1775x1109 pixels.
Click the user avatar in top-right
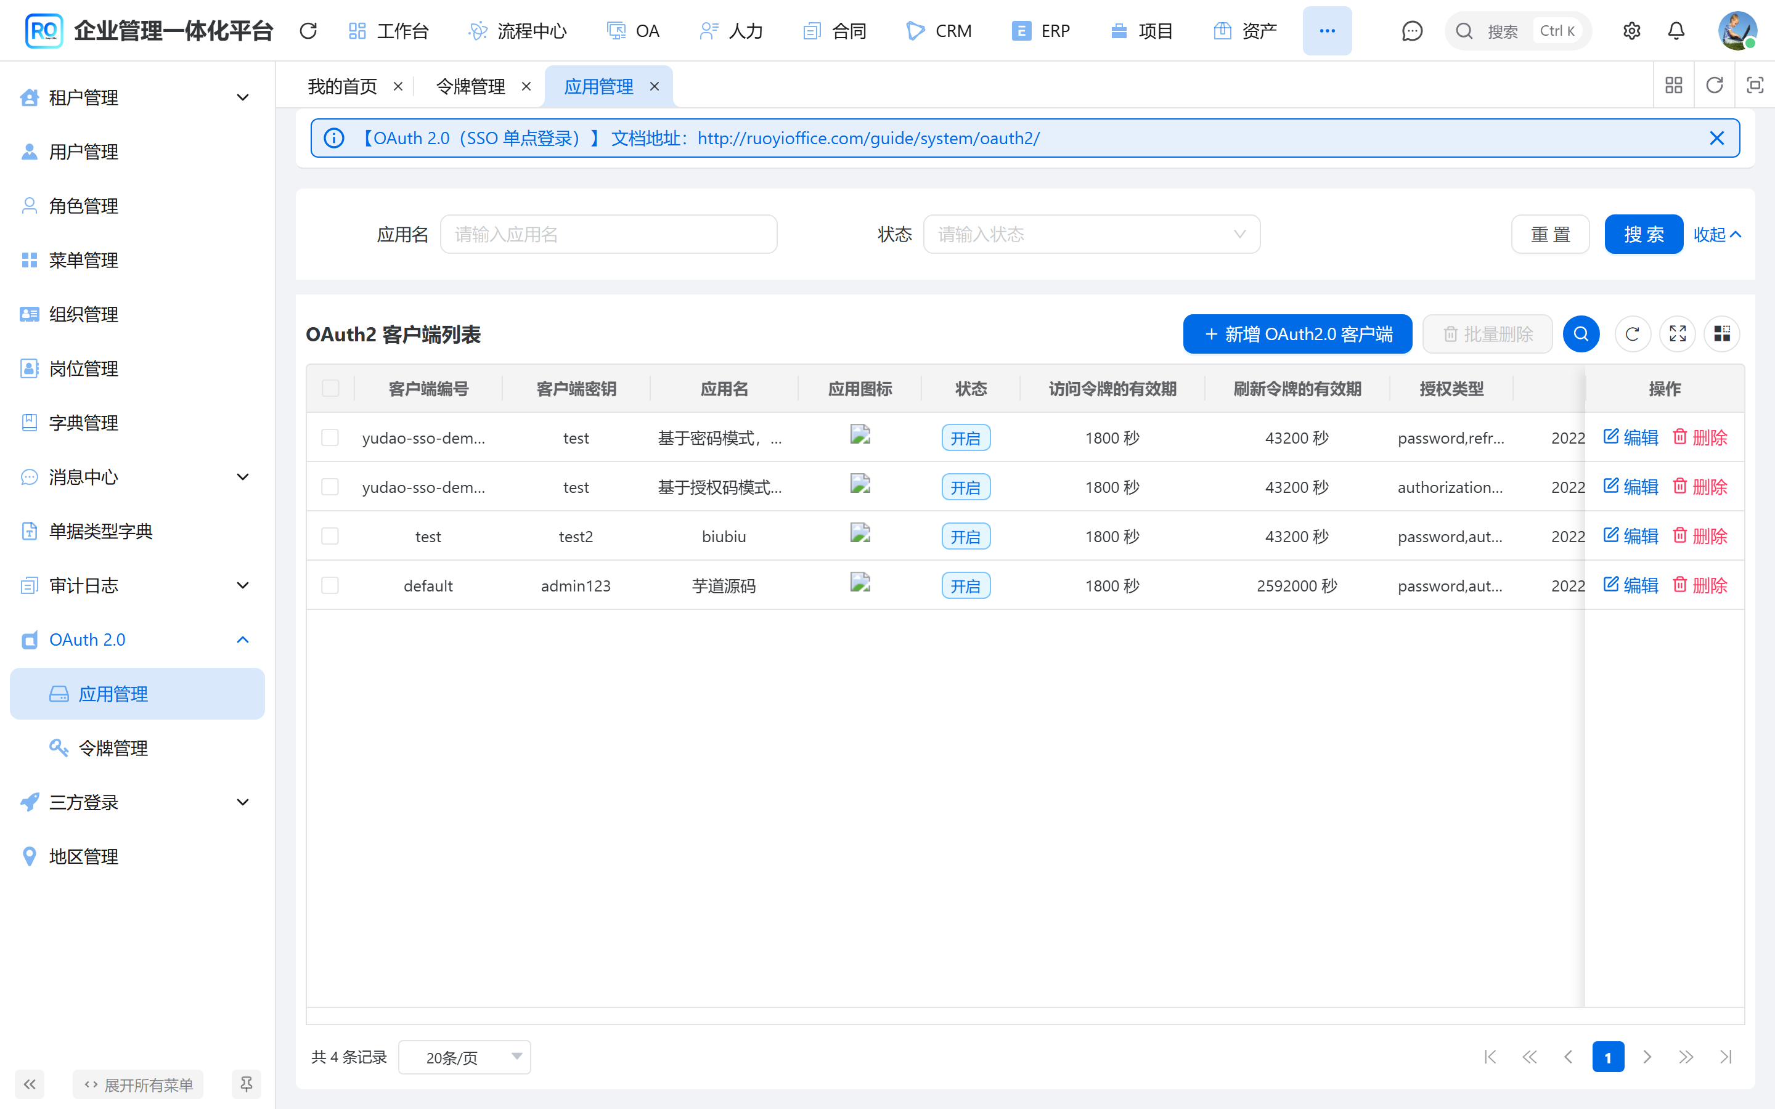point(1737,31)
